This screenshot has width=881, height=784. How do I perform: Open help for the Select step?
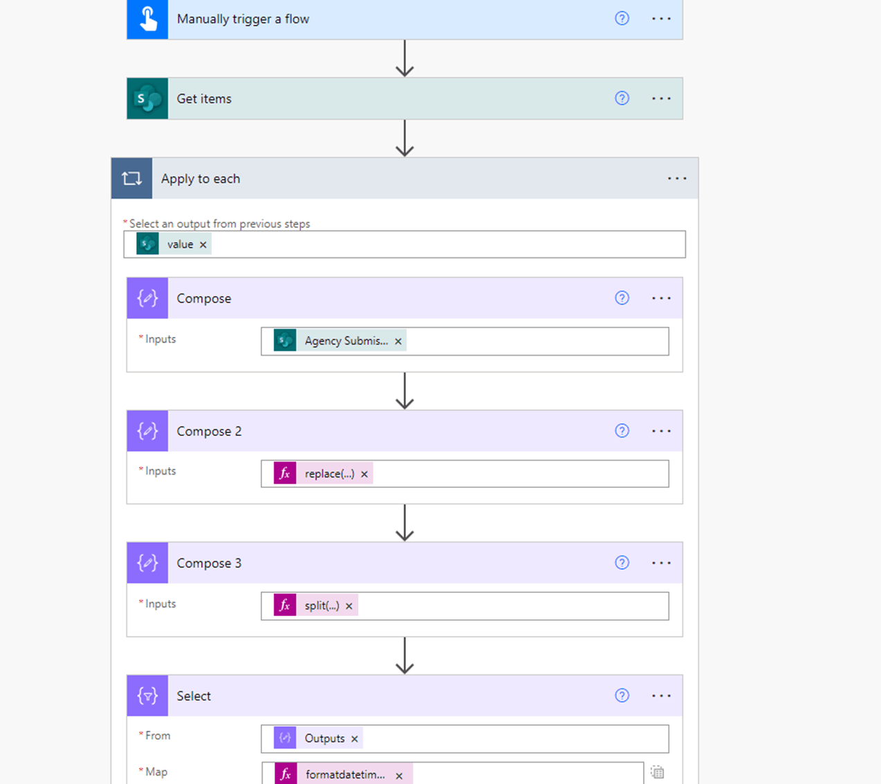[622, 695]
